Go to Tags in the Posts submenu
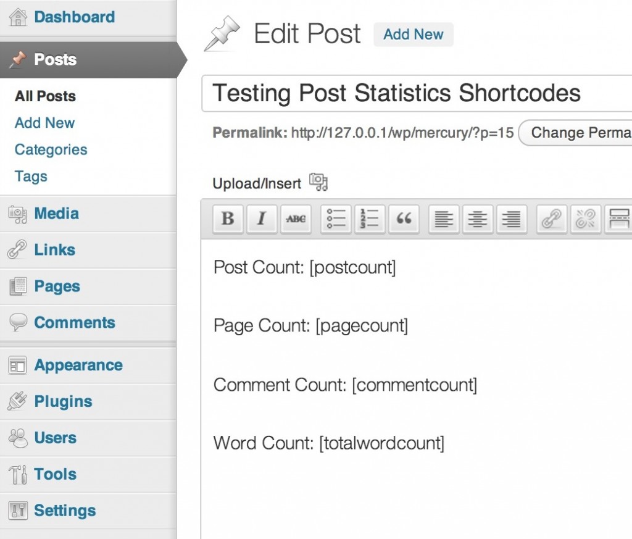The width and height of the screenshot is (632, 539). 31,176
